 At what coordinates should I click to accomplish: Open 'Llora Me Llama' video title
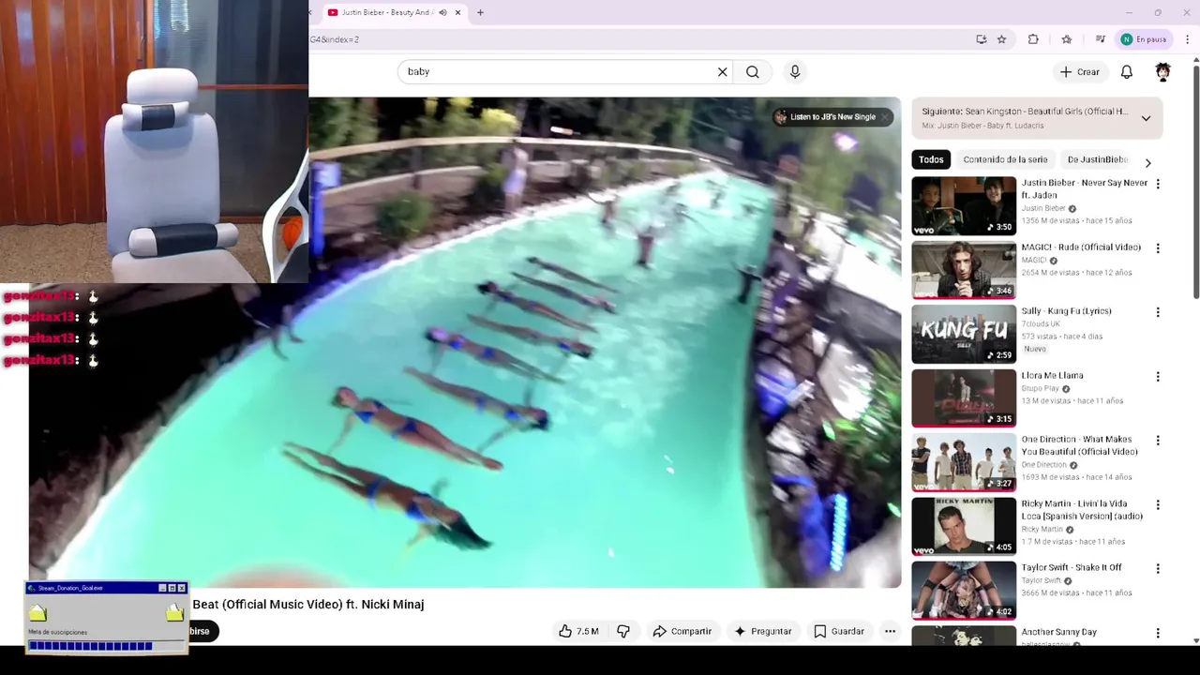(1053, 375)
